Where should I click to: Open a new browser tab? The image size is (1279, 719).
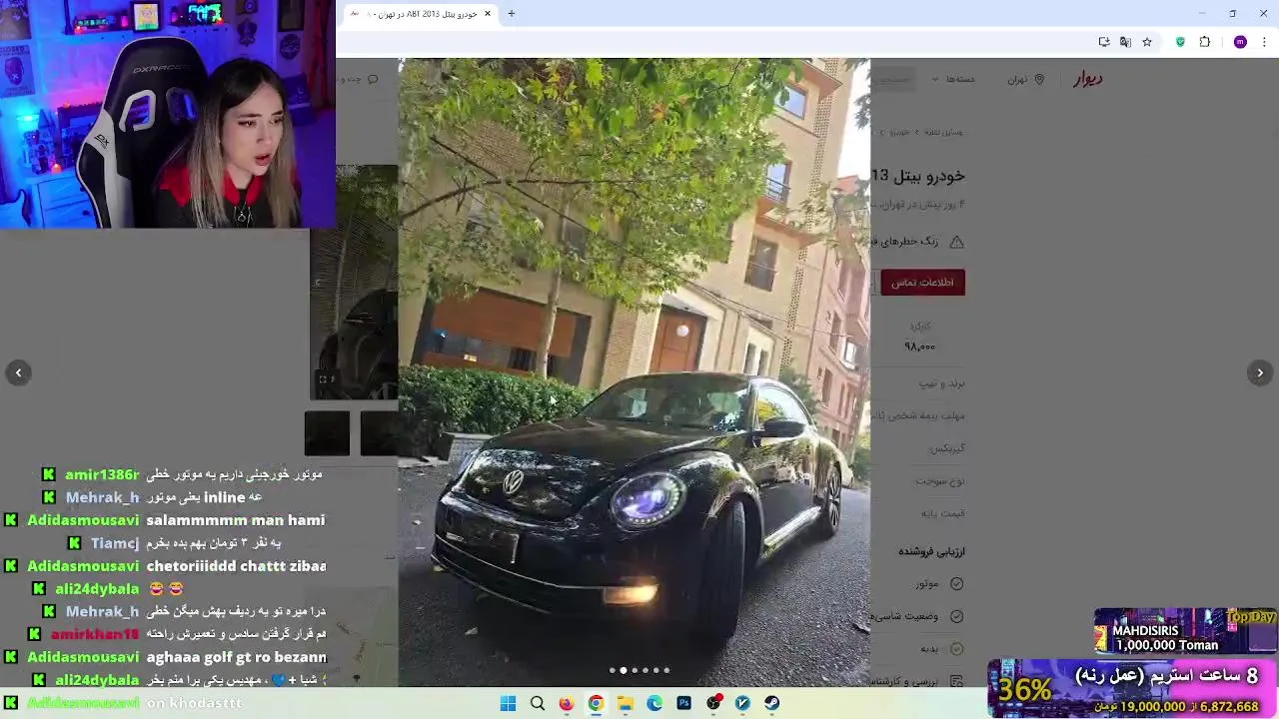click(511, 14)
